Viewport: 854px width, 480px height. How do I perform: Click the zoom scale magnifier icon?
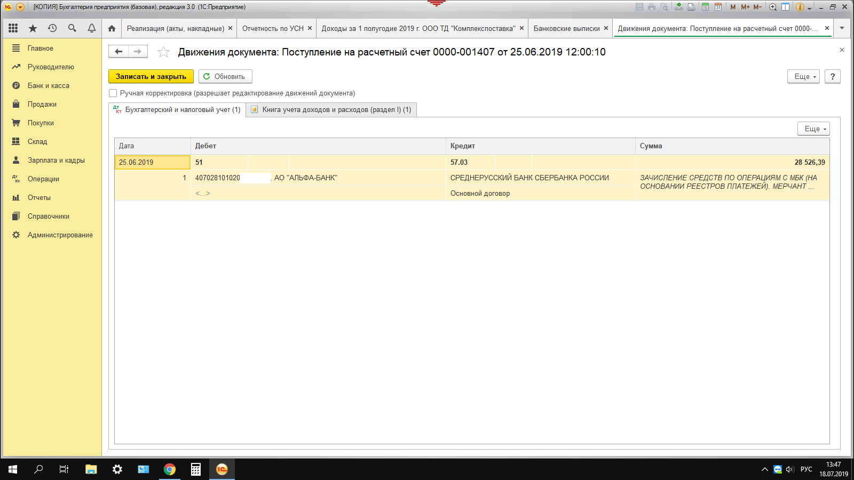(773, 7)
